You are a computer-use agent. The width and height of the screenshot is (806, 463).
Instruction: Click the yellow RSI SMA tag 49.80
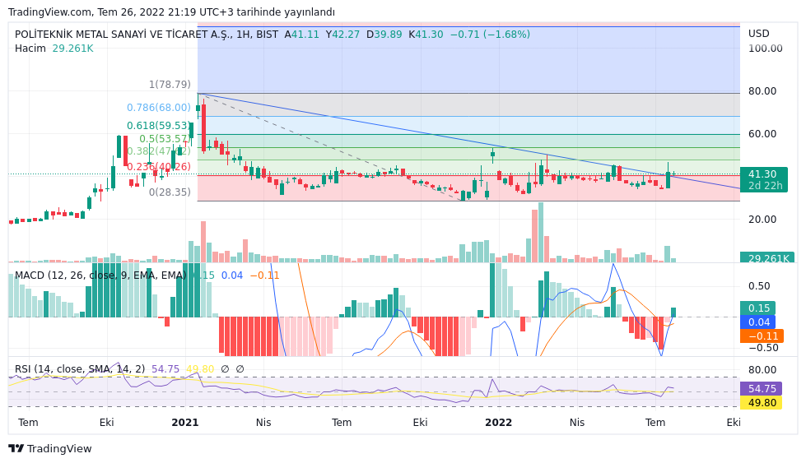coord(761,402)
